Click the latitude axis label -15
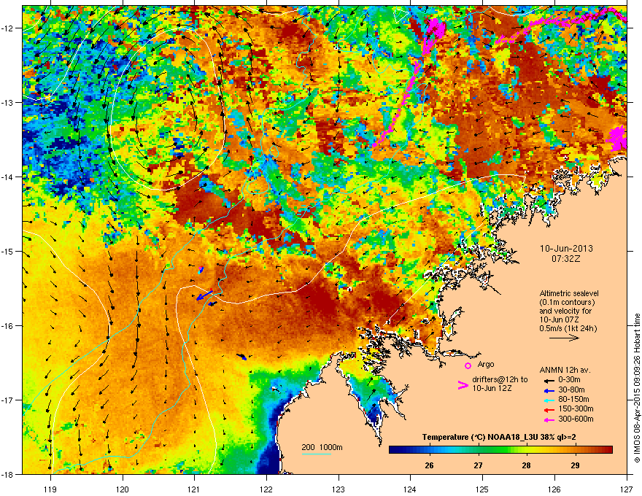Viewport: 642px width, 496px height. tap(7, 251)
